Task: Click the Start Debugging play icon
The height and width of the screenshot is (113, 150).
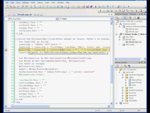Action: (129, 6)
